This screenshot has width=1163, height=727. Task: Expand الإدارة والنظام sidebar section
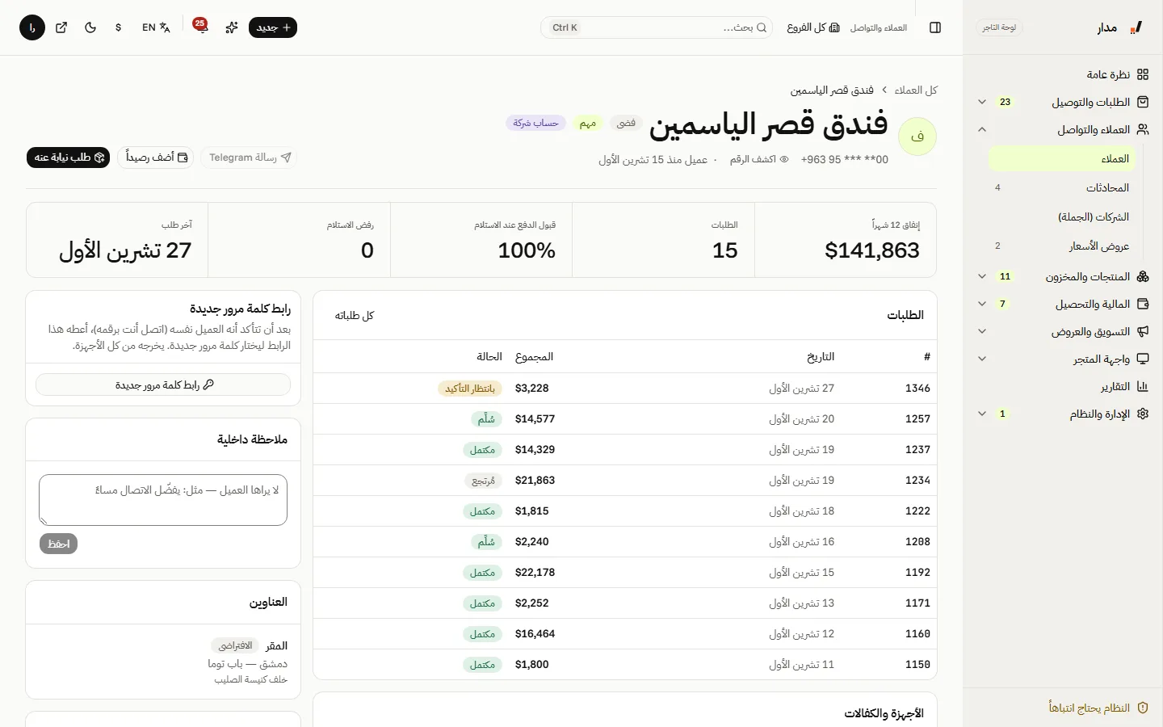click(x=1063, y=414)
